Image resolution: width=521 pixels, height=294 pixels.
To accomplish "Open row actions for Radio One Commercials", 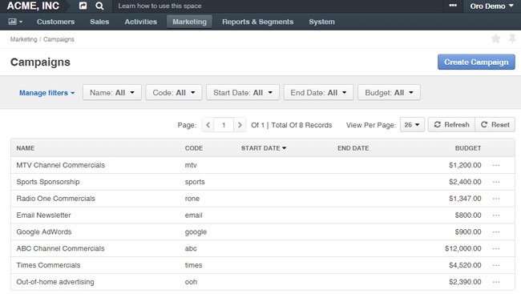I will (x=496, y=199).
